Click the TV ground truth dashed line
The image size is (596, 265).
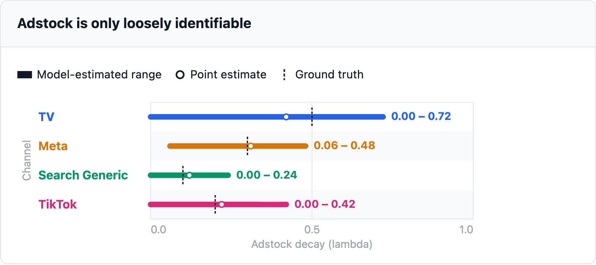[x=312, y=117]
